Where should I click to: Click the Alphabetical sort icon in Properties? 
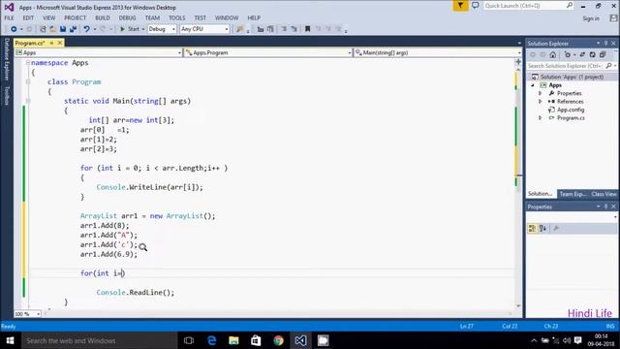tap(542, 229)
